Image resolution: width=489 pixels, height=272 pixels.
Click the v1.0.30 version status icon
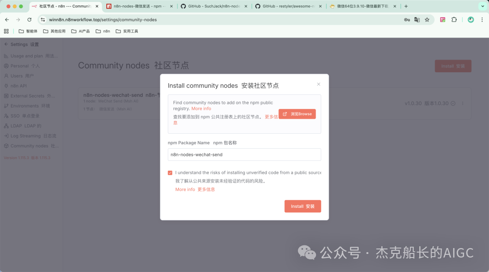(453, 103)
